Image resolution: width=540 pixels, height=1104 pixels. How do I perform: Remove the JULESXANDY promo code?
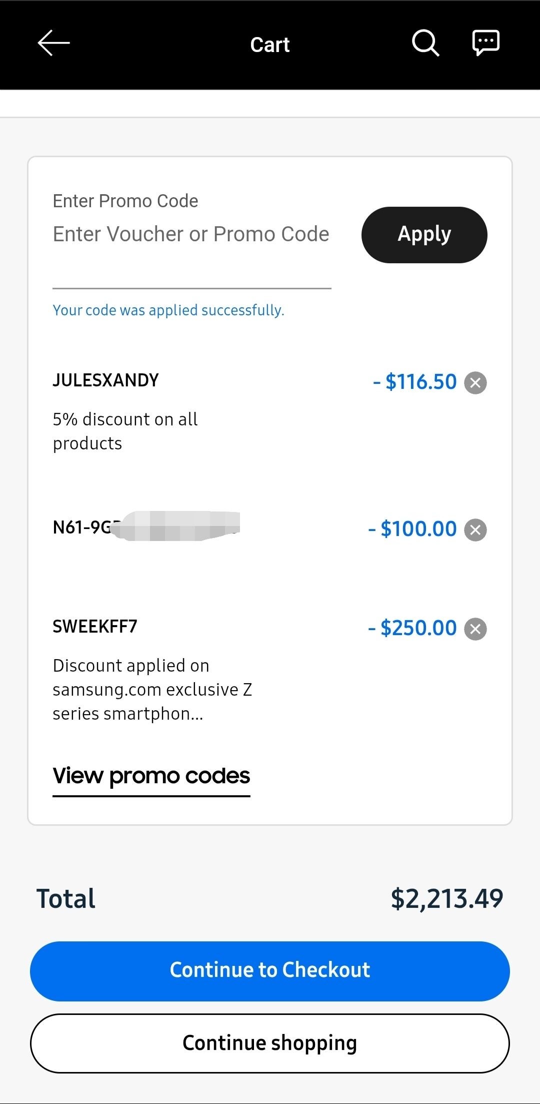[475, 383]
